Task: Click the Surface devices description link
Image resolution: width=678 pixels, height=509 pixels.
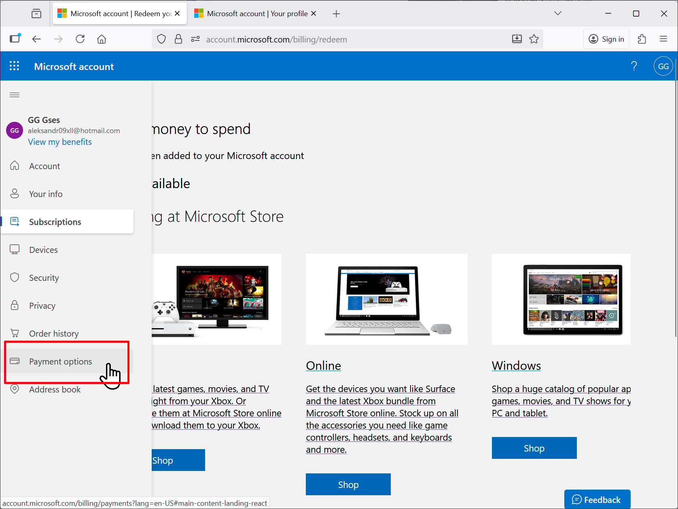Action: [382, 419]
